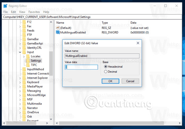Click the tree pane scroll up arrow
185x129 pixels.
coord(51,22)
